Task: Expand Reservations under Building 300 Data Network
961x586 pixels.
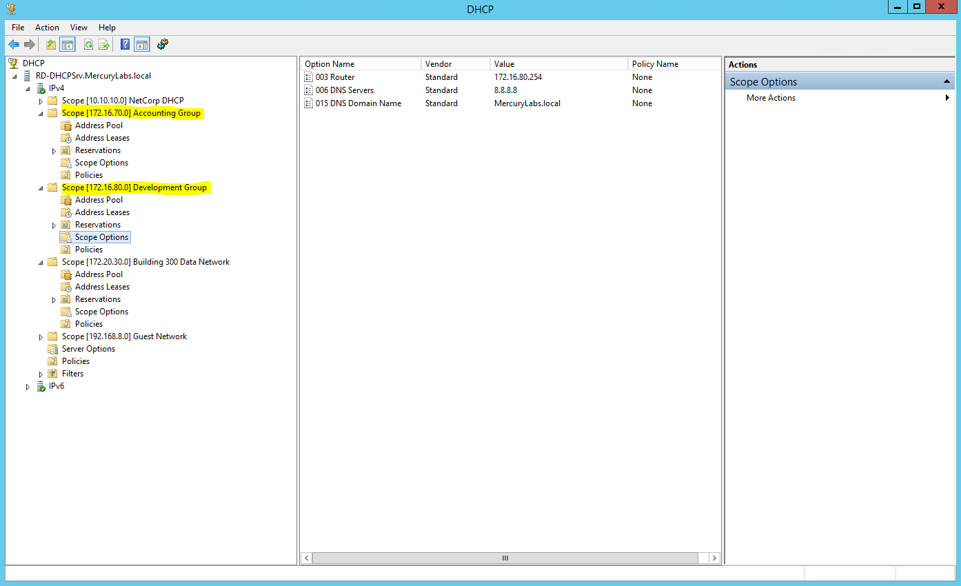Action: tap(54, 300)
